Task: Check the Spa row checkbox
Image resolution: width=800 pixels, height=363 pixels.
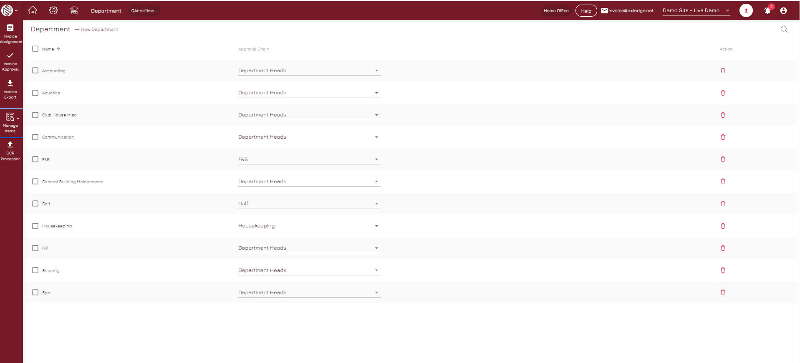Action: (35, 292)
